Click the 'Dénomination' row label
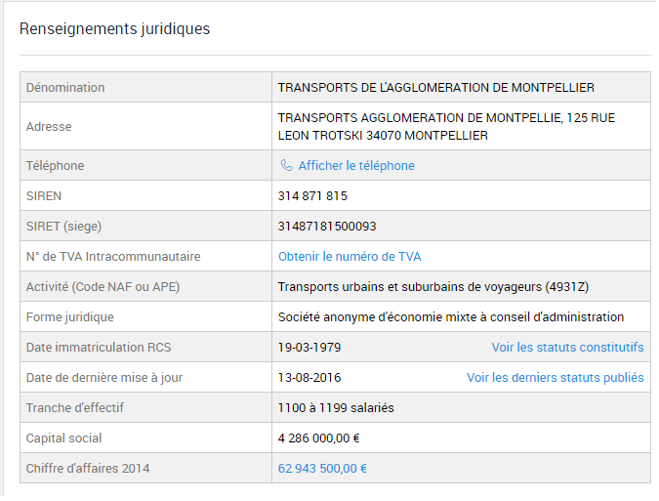This screenshot has width=659, height=501. [x=65, y=88]
